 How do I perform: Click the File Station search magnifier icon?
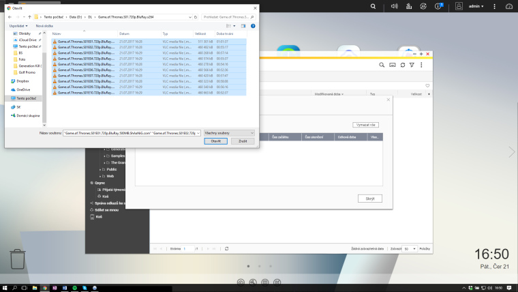point(383,64)
